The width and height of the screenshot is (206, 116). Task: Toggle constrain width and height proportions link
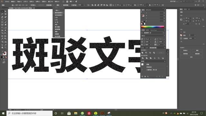(x=203, y=20)
